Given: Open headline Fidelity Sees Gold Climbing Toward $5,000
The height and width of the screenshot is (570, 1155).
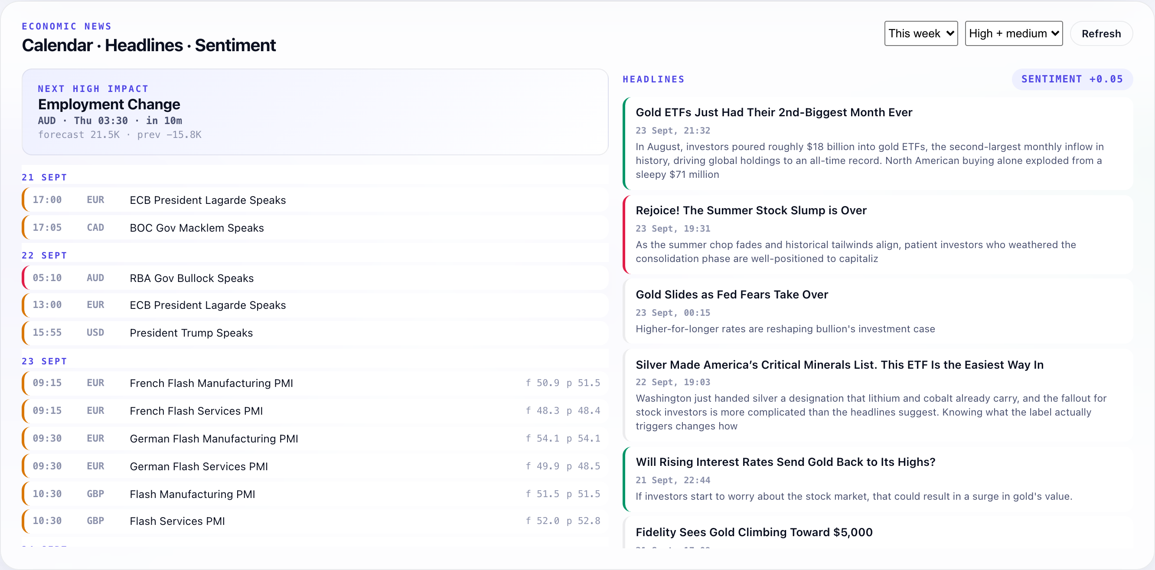Looking at the screenshot, I should pos(754,532).
